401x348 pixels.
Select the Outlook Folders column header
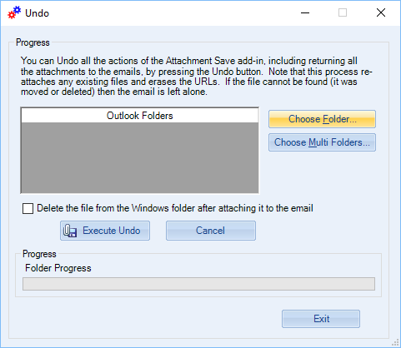pos(140,116)
